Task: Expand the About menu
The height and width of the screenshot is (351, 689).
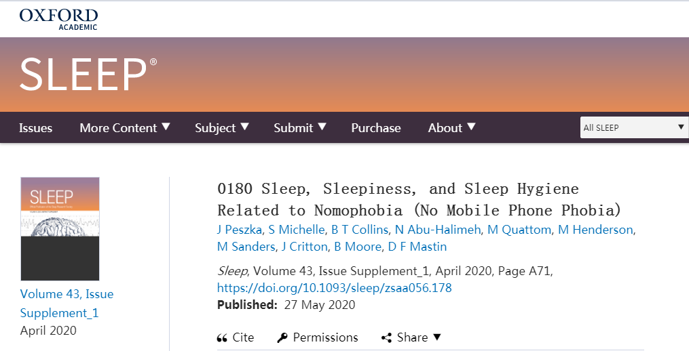Action: [x=451, y=127]
